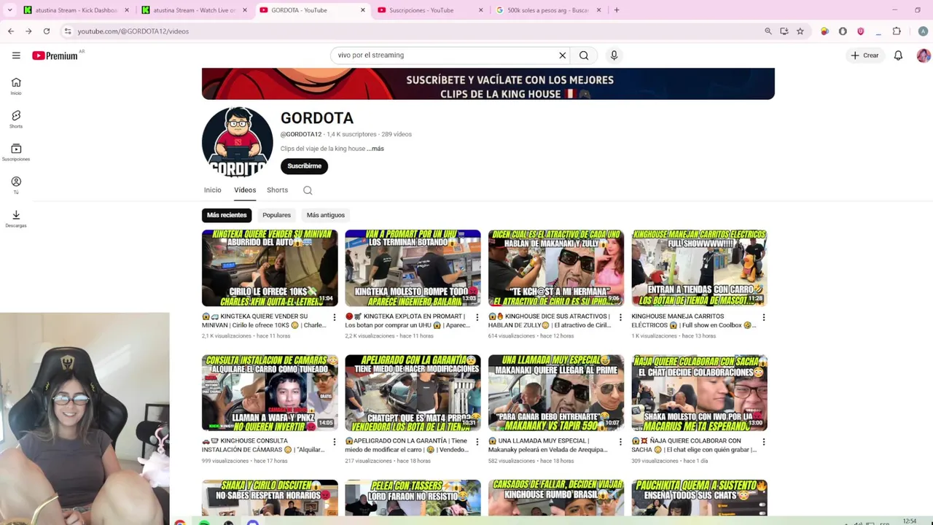Play carritos eléctricos thumbnail 11:28

[x=699, y=268]
